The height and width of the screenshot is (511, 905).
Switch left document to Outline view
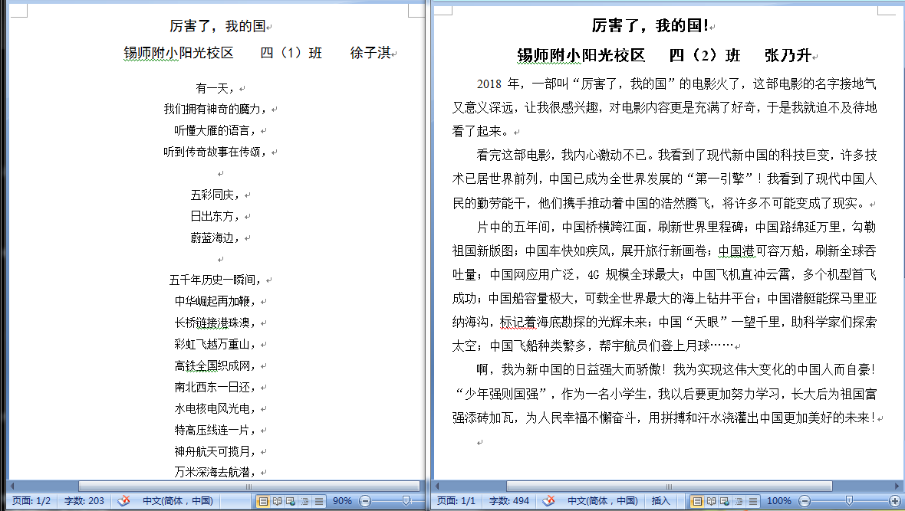click(x=304, y=500)
